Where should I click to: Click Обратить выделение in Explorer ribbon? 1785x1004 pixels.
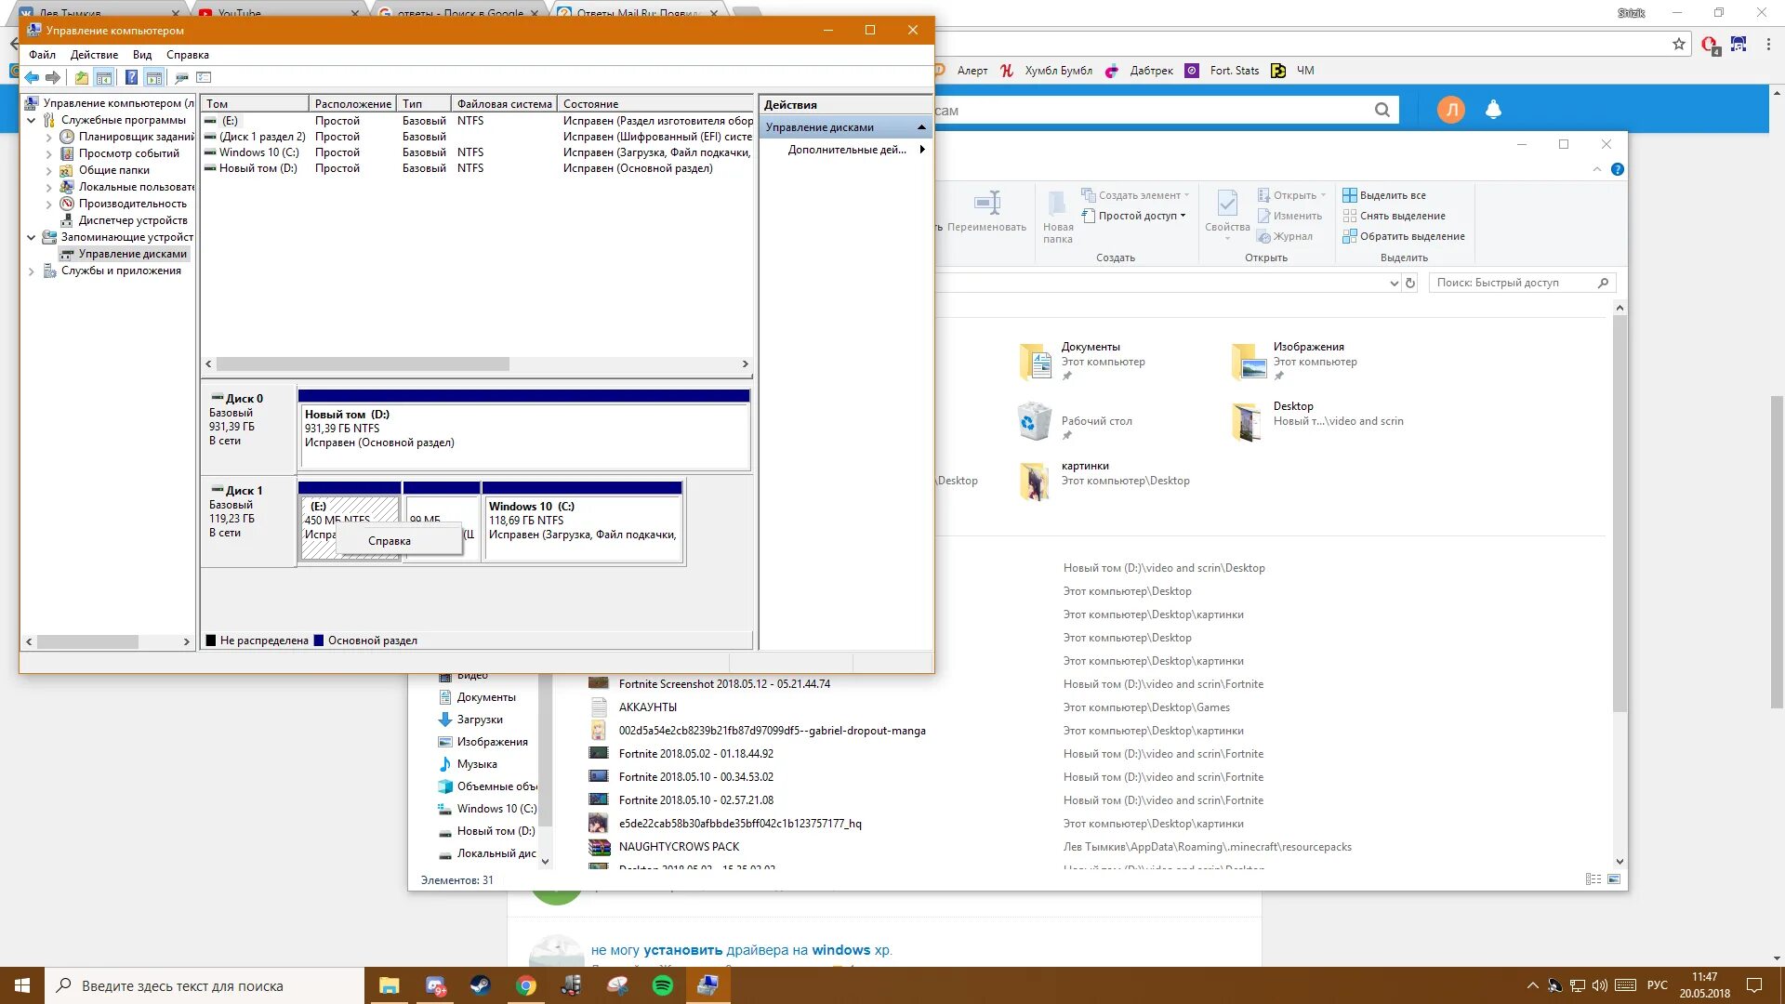point(1411,236)
